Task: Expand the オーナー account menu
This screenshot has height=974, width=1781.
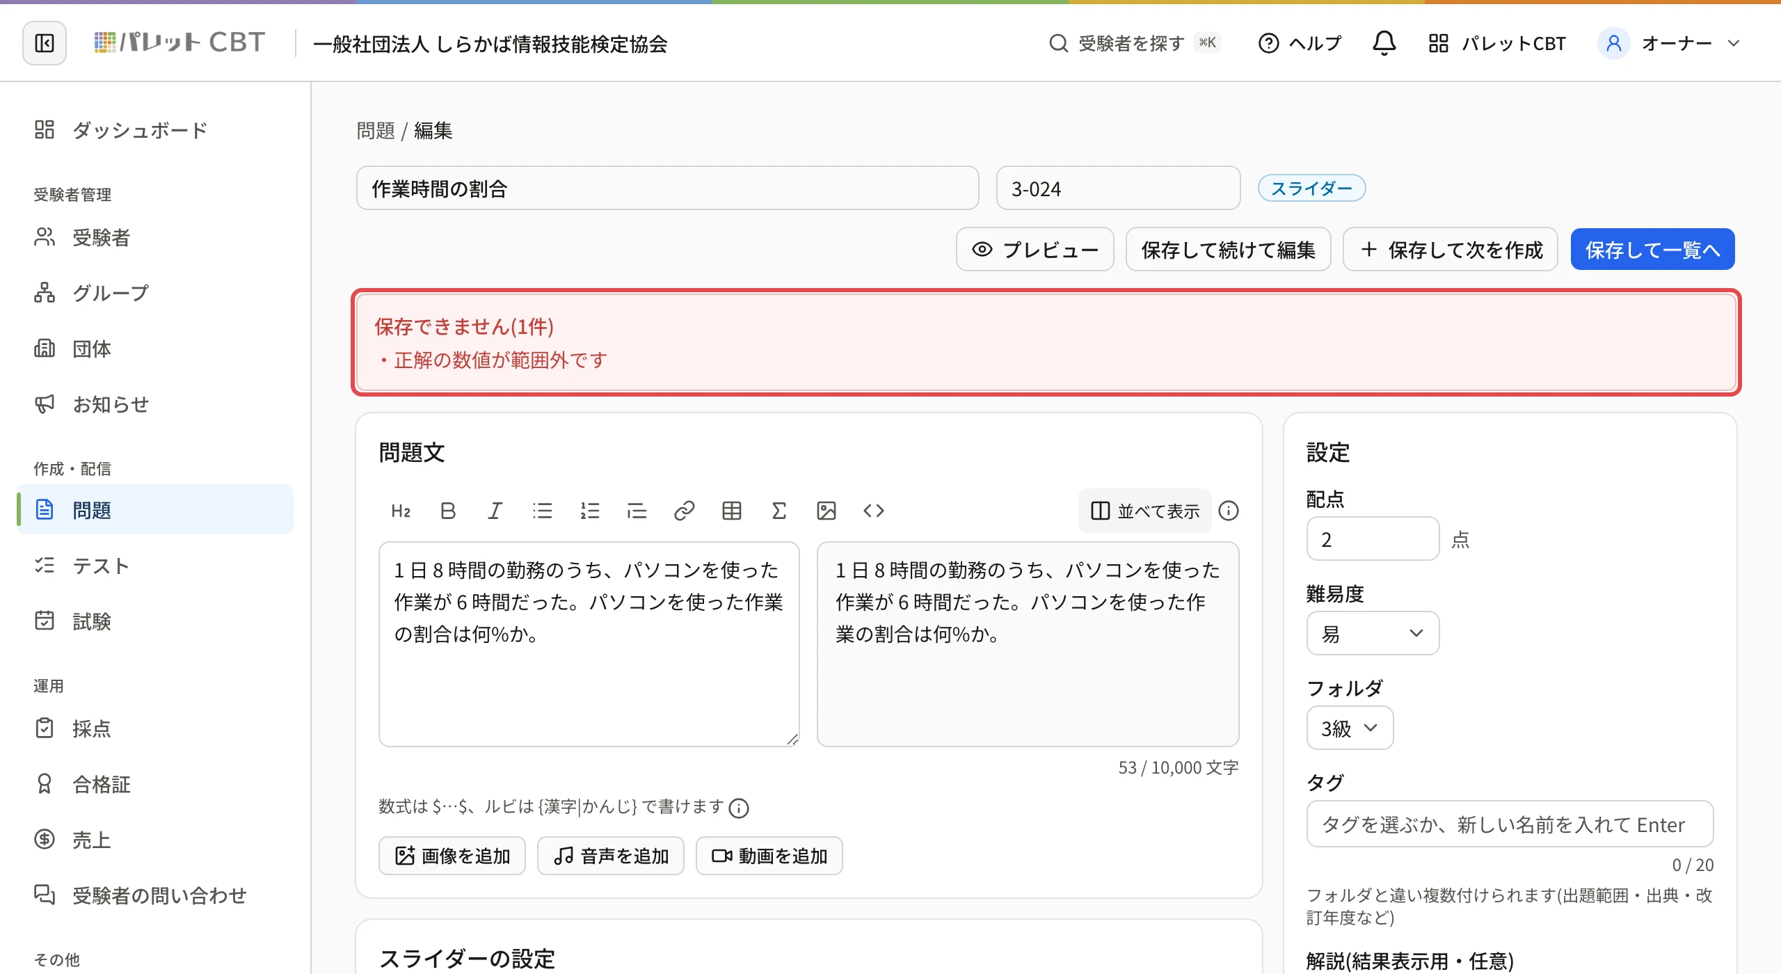Action: click(x=1670, y=43)
